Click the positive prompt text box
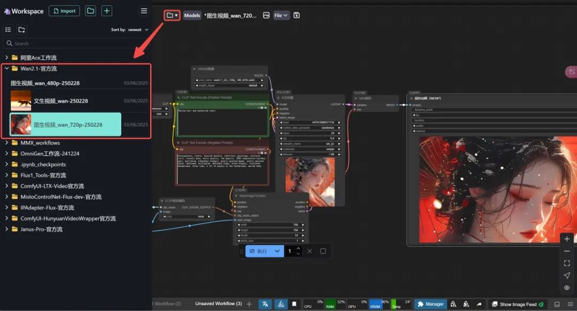The height and width of the screenshot is (311, 577). pos(222,122)
